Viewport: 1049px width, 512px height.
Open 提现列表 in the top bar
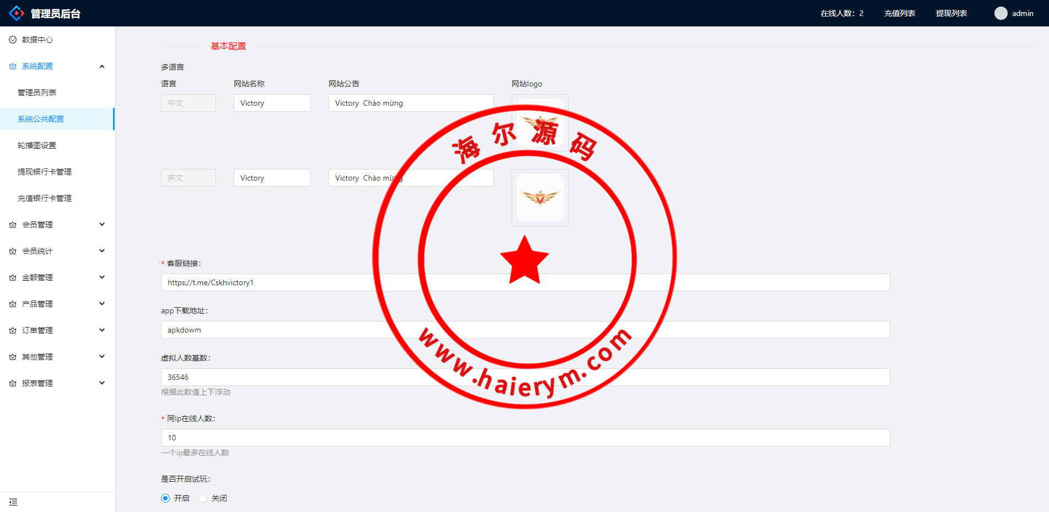tap(951, 13)
